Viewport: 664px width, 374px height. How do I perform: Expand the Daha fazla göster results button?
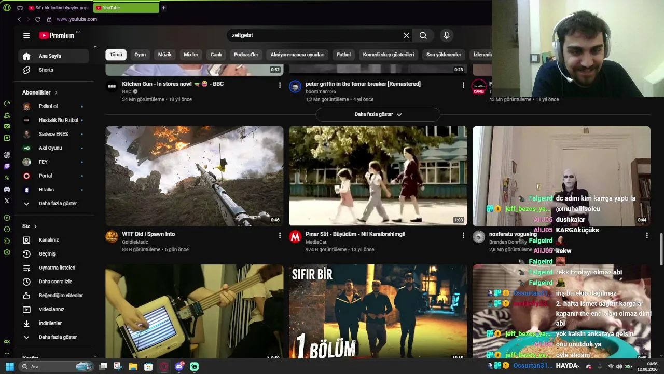pos(378,114)
